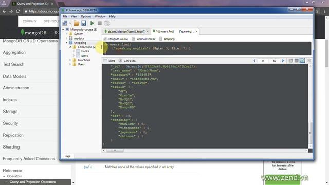Open the Help menu in Robomongo
The image size is (329, 185).
(112, 16)
